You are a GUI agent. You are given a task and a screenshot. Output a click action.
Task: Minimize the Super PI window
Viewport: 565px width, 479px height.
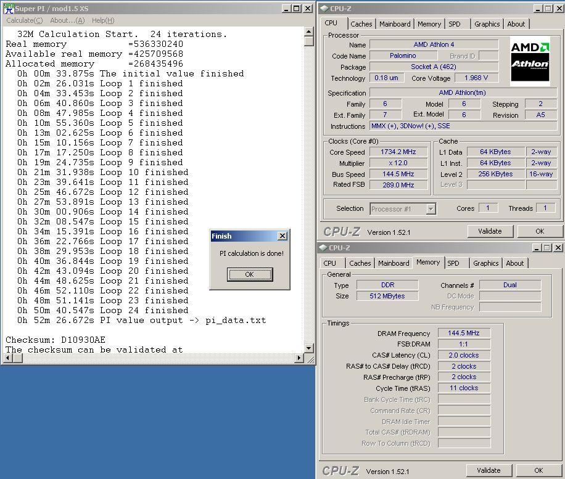286,8
